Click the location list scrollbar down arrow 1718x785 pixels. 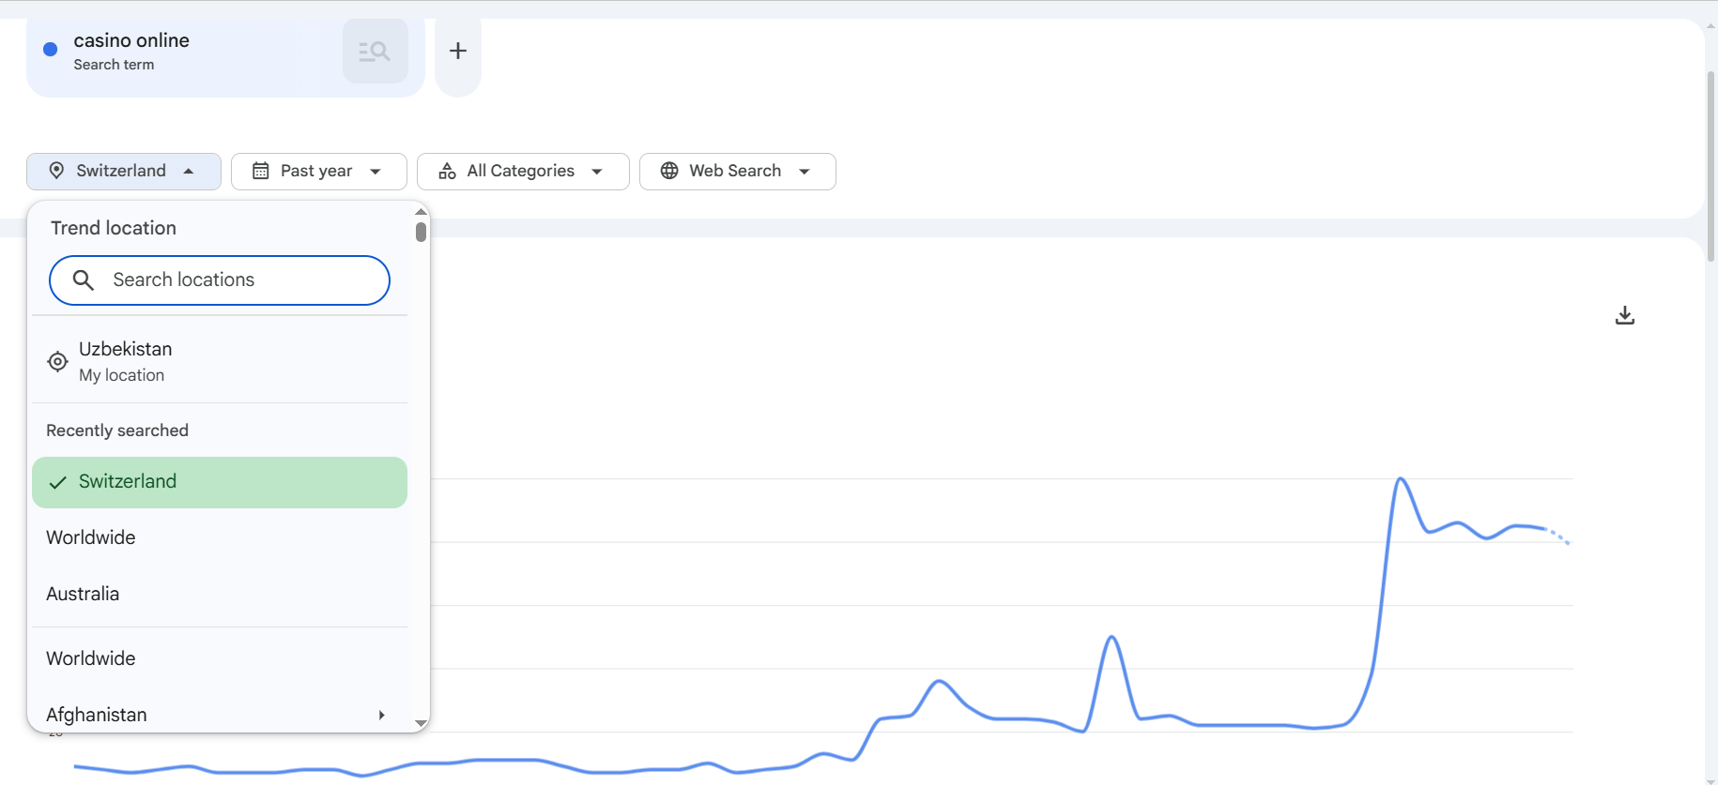(x=421, y=723)
